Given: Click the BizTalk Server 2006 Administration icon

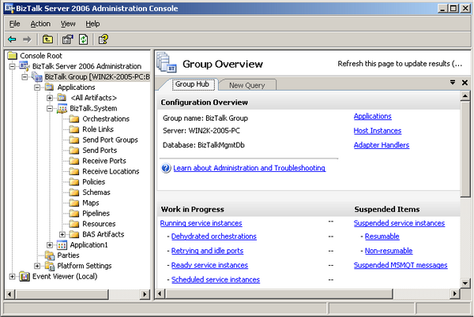Looking at the screenshot, I should (x=24, y=65).
